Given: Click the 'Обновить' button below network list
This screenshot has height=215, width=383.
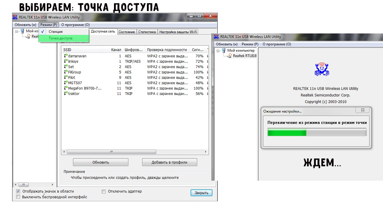Looking at the screenshot, I should pyautogui.click(x=101, y=162).
